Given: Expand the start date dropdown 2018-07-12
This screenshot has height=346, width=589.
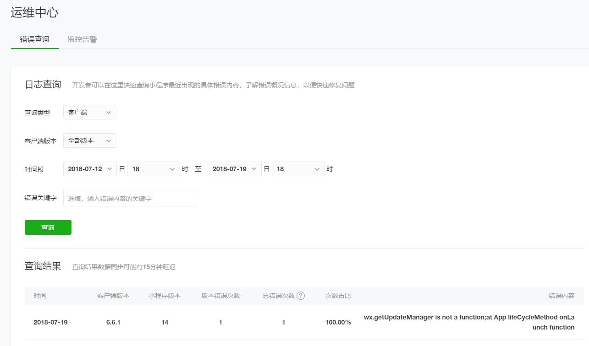Looking at the screenshot, I should (x=90, y=168).
